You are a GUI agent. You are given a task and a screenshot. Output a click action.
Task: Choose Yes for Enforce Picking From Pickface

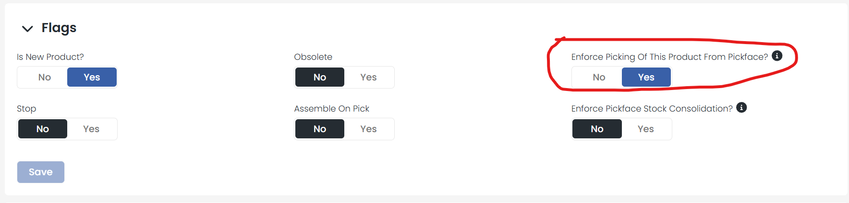coord(646,77)
